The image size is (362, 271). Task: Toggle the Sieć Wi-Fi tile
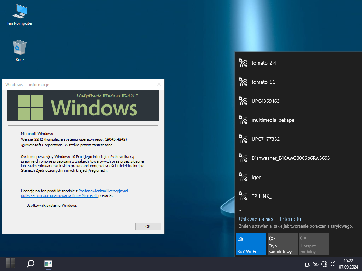pos(251,244)
